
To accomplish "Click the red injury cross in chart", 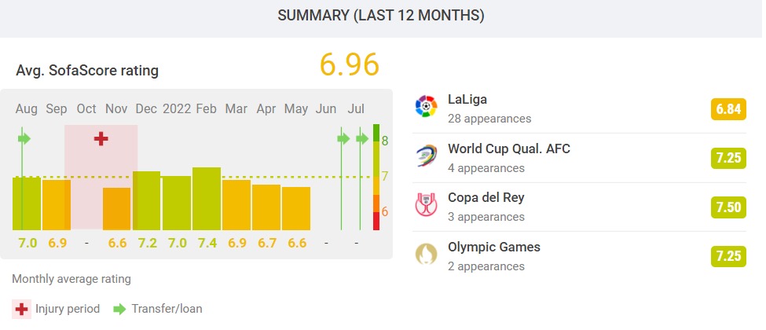I will (101, 139).
